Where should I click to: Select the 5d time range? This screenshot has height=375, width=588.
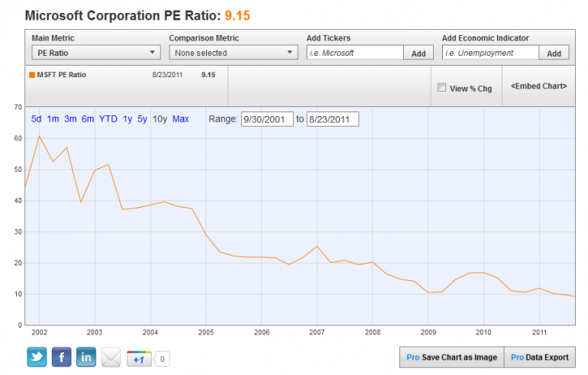(x=37, y=119)
